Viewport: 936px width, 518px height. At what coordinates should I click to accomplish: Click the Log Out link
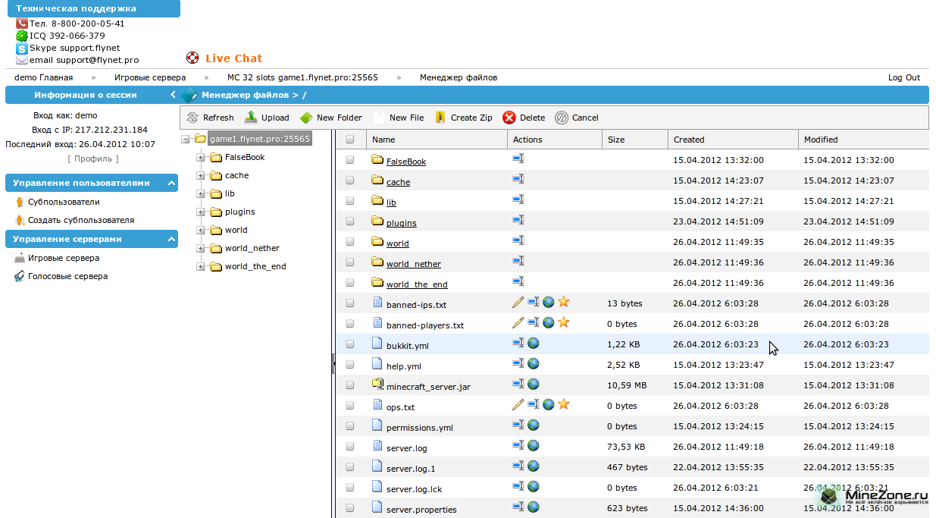point(903,77)
